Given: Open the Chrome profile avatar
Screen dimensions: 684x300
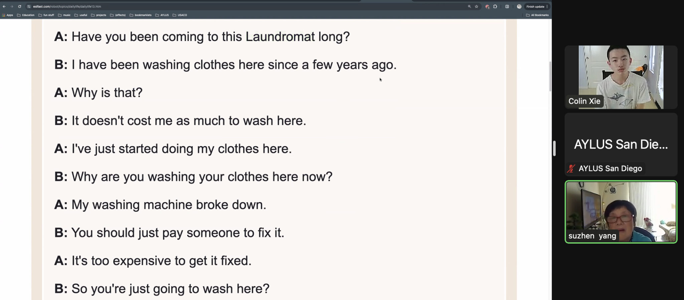Looking at the screenshot, I should (x=519, y=6).
